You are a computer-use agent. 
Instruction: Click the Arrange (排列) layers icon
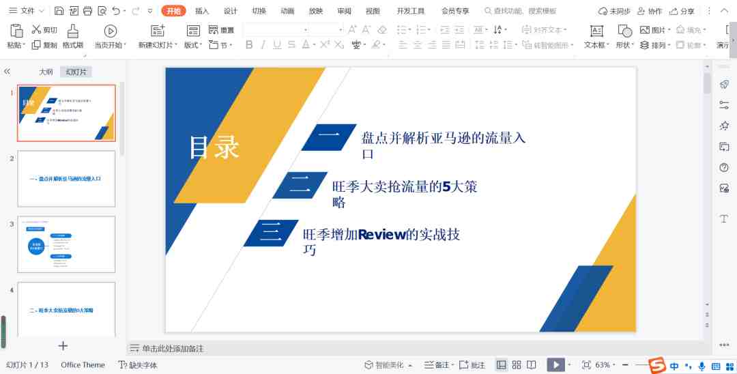[x=645, y=45]
